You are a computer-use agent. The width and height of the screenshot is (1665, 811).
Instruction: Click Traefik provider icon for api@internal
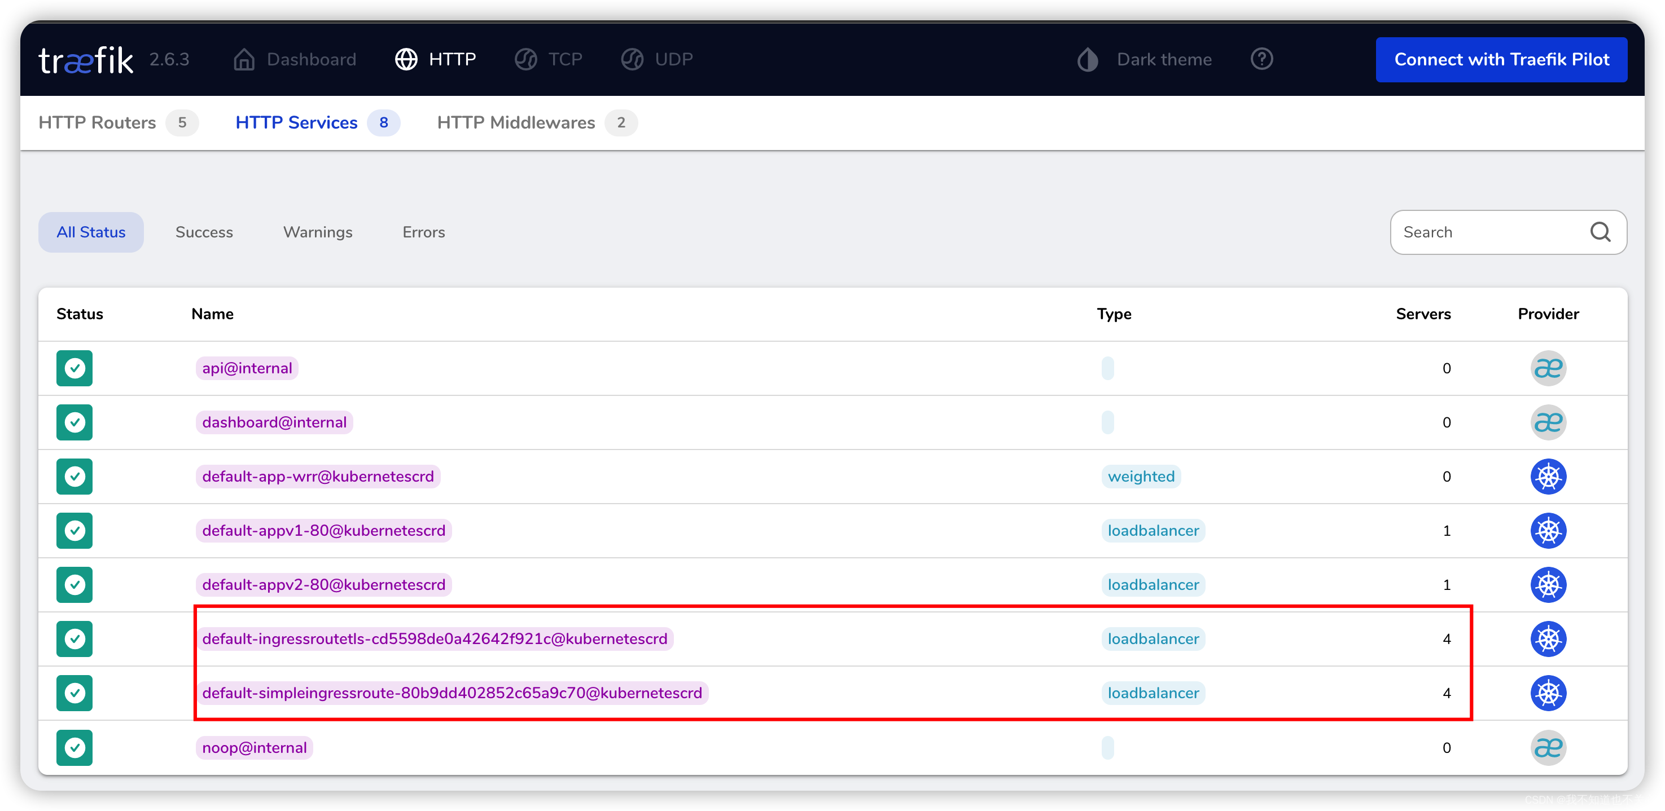click(x=1548, y=368)
